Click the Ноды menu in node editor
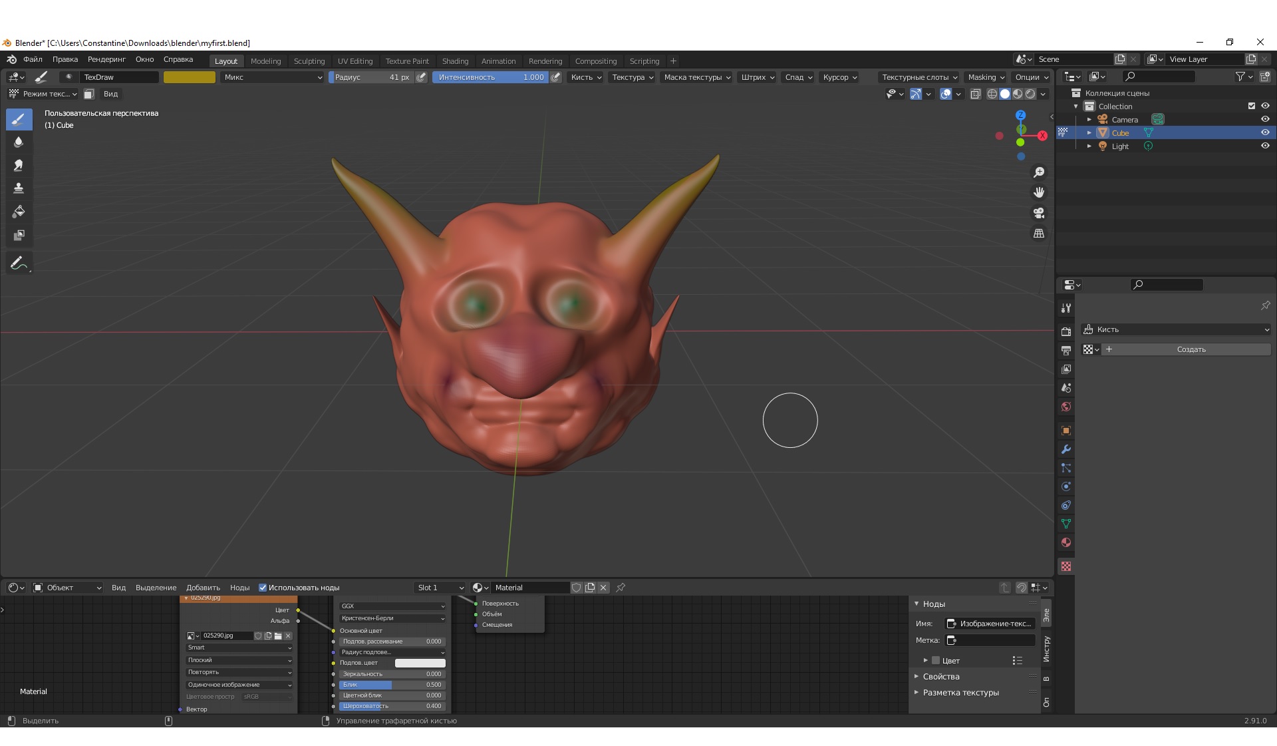This screenshot has width=1277, height=746. tap(239, 588)
